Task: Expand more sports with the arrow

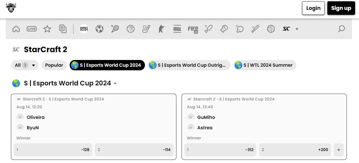Action: click(x=297, y=29)
